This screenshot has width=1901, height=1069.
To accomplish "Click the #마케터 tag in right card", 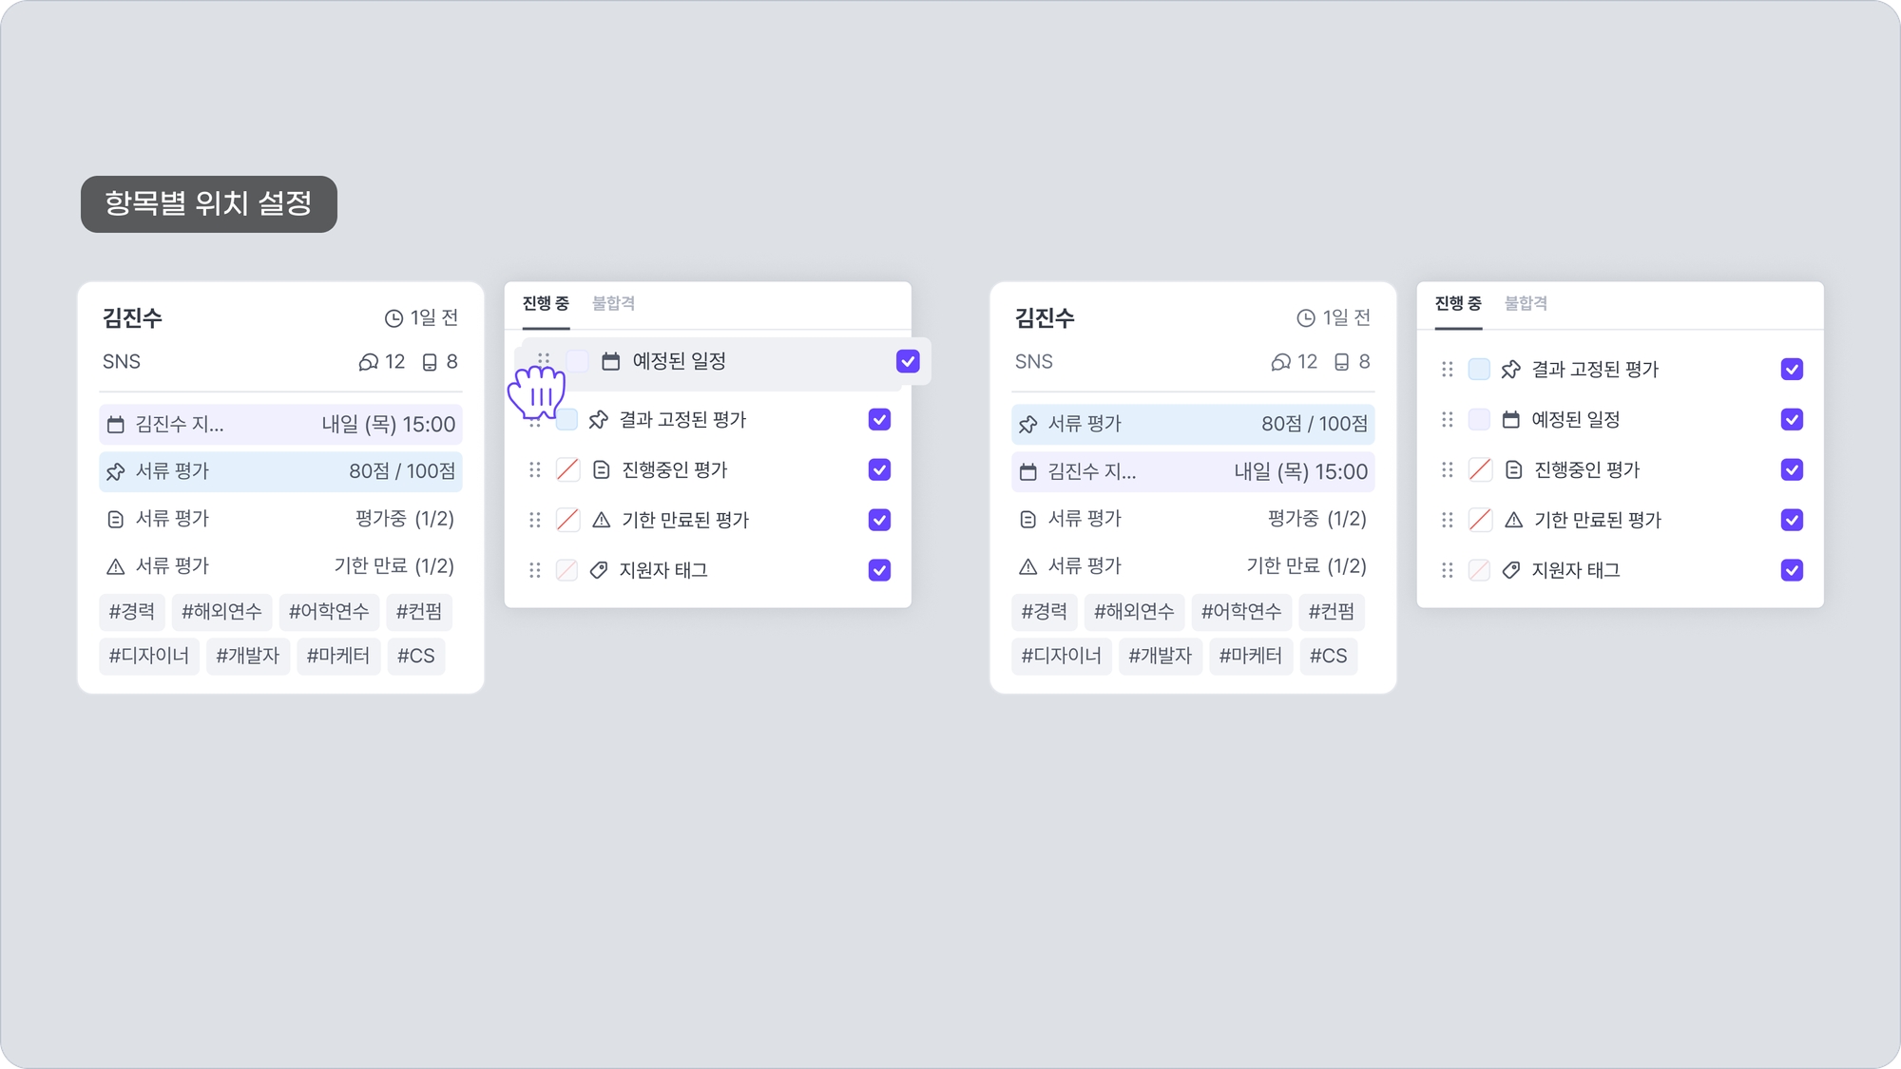I will tap(1250, 656).
